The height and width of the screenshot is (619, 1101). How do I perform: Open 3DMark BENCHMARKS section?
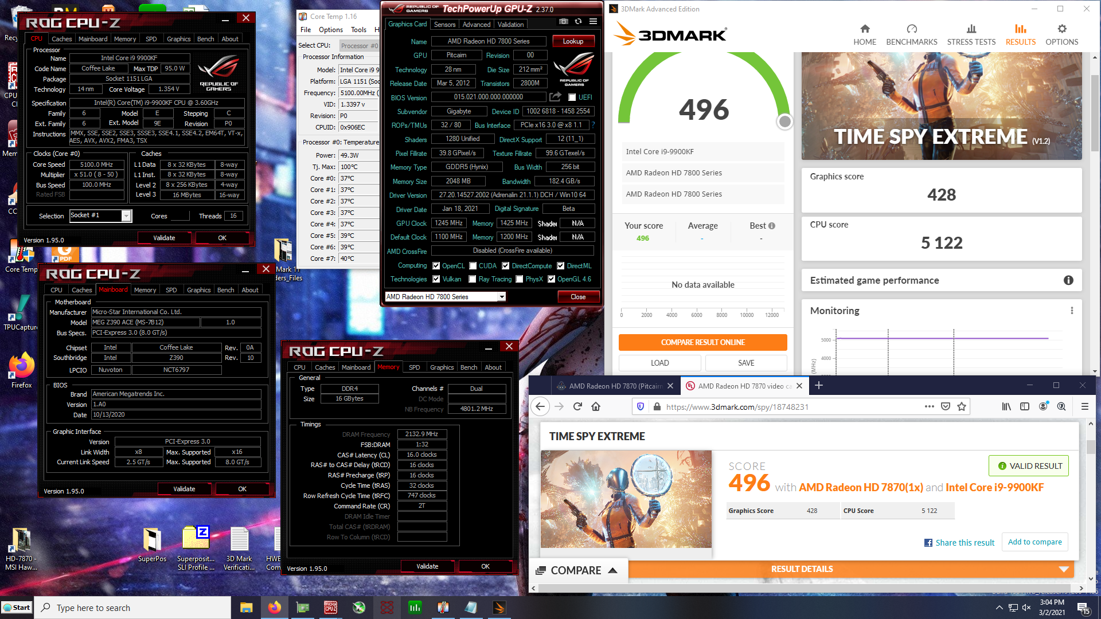(912, 35)
